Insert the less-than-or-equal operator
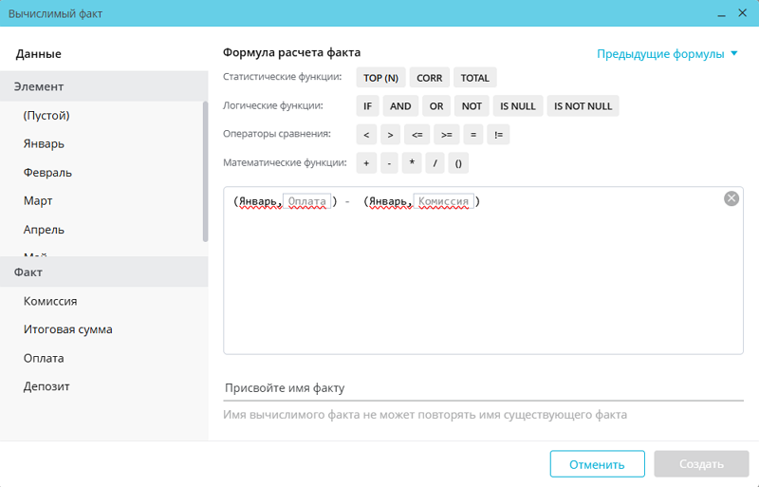The width and height of the screenshot is (759, 487). click(x=416, y=135)
